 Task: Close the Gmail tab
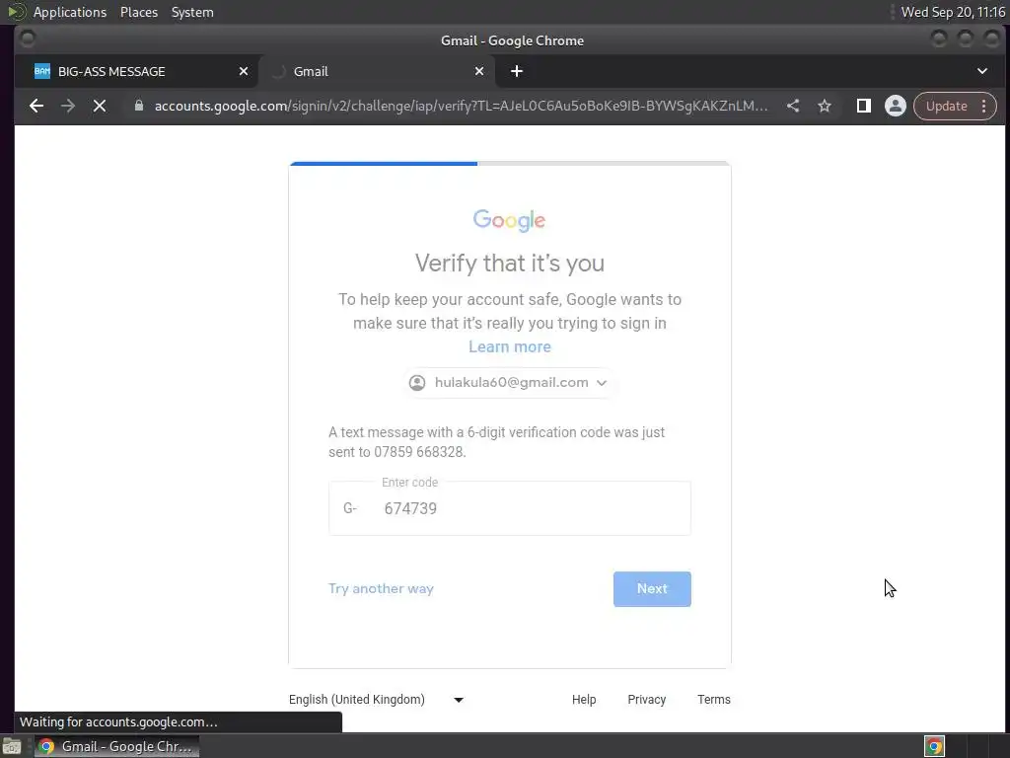[479, 71]
